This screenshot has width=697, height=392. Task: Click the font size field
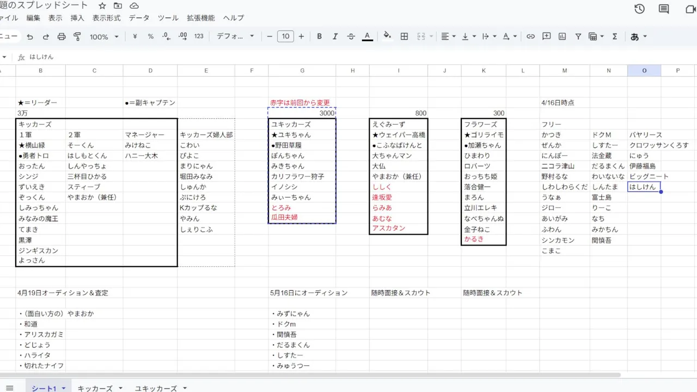(x=285, y=36)
